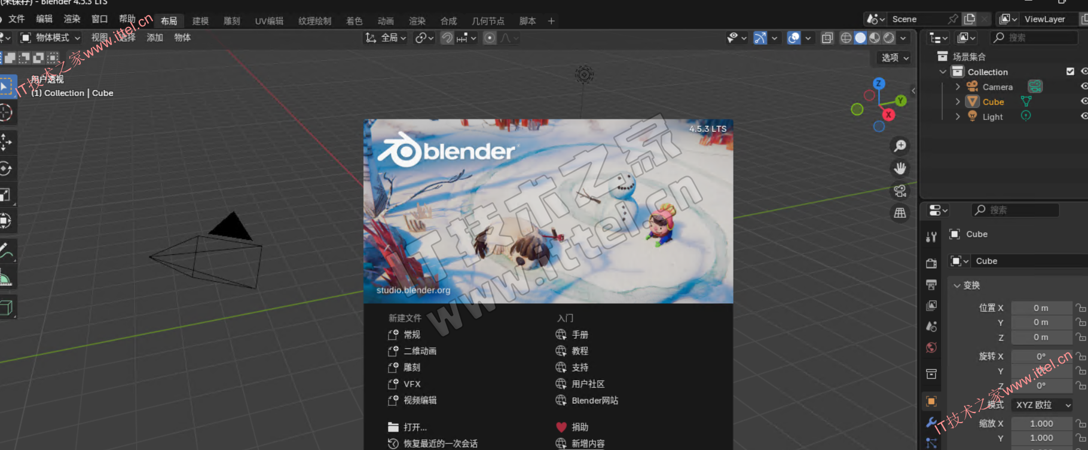
Task: Toggle X-ray view button in header
Action: (x=827, y=38)
